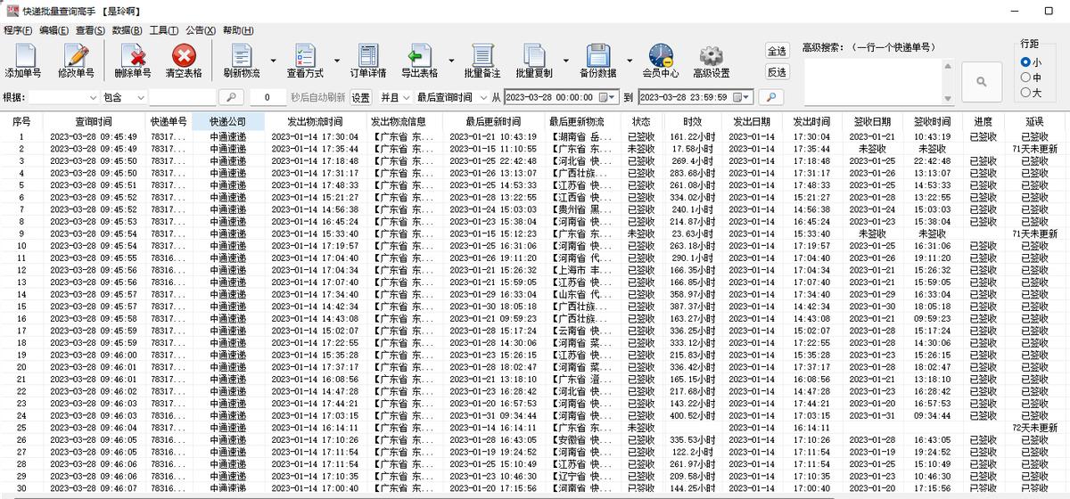The image size is (1070, 499).
Task: Click the large advanced search magnifier button
Action: pos(982,81)
